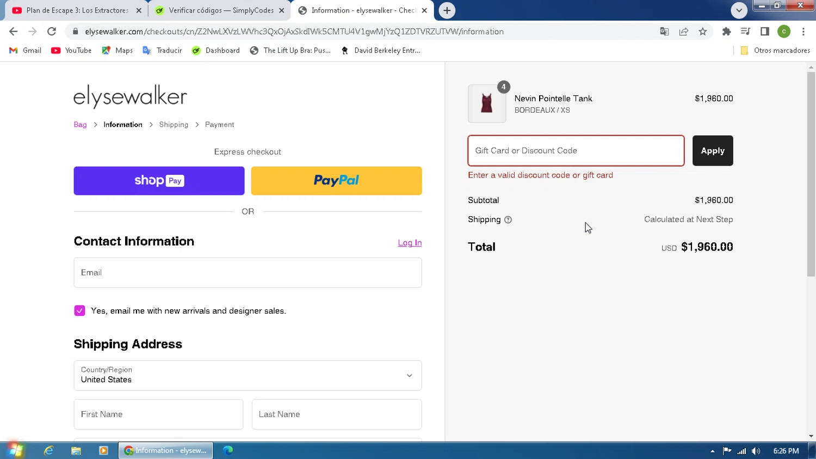Screen dimensions: 816x459
Task: Open the Chrome profile avatar
Action: click(784, 32)
